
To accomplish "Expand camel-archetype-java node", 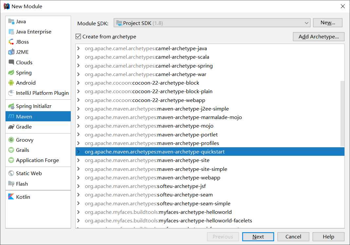I will [78, 48].
